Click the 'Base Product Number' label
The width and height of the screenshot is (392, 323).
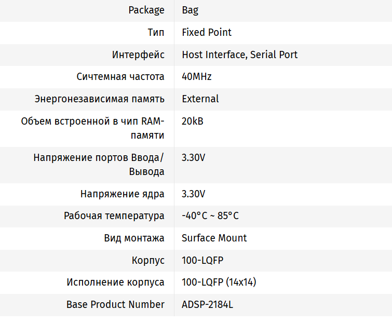click(x=115, y=304)
